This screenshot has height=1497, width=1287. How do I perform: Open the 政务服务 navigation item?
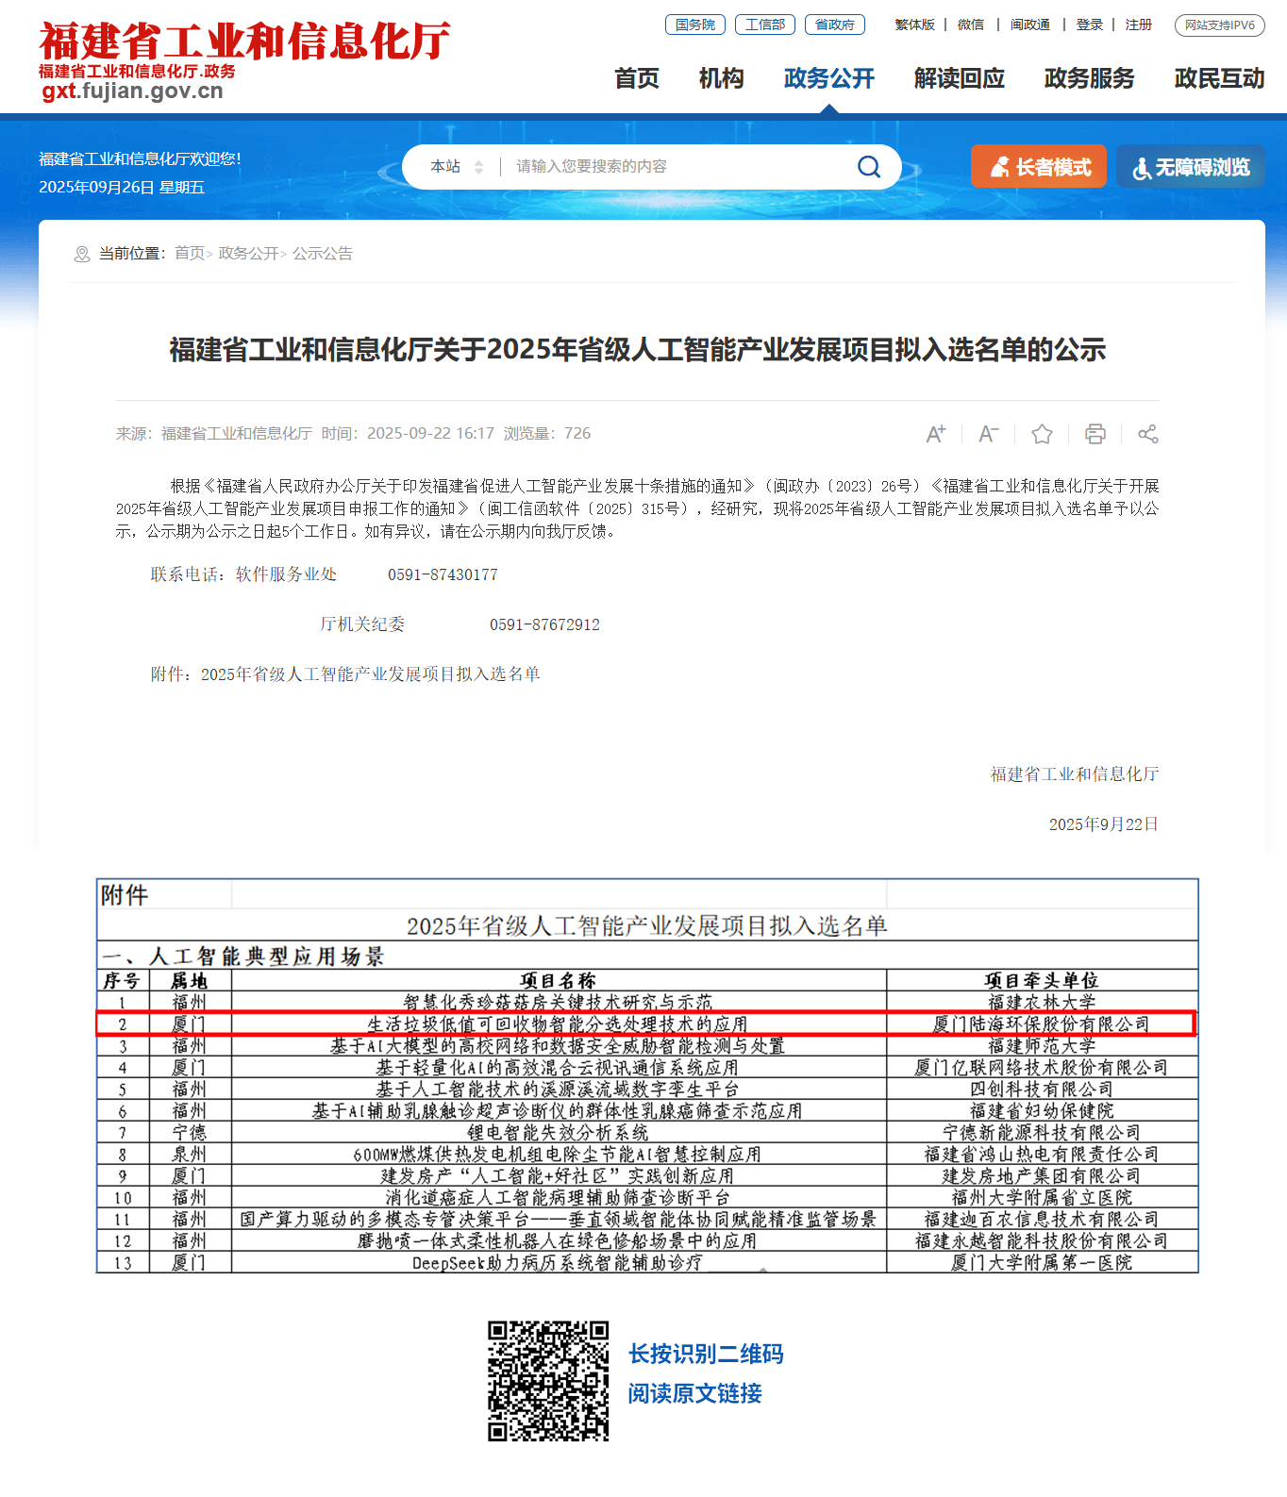pos(1089,78)
